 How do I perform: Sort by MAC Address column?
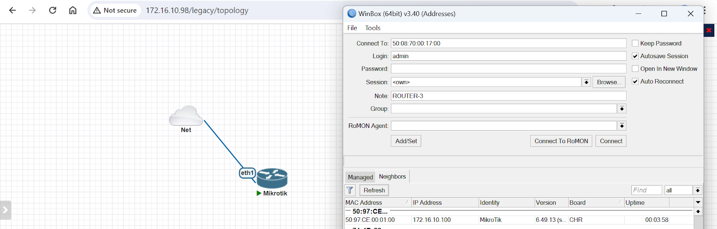pos(378,203)
